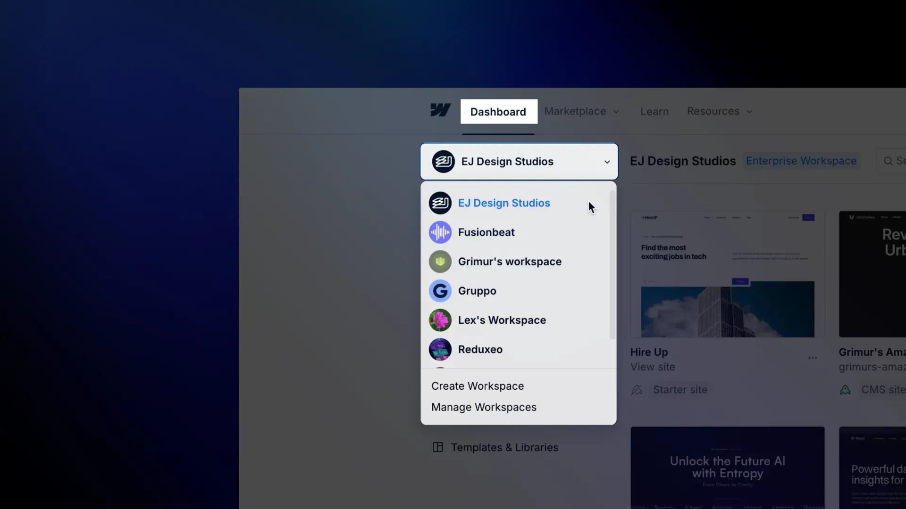The image size is (906, 509).
Task: Open View site link under Hire Up
Action: coord(652,367)
